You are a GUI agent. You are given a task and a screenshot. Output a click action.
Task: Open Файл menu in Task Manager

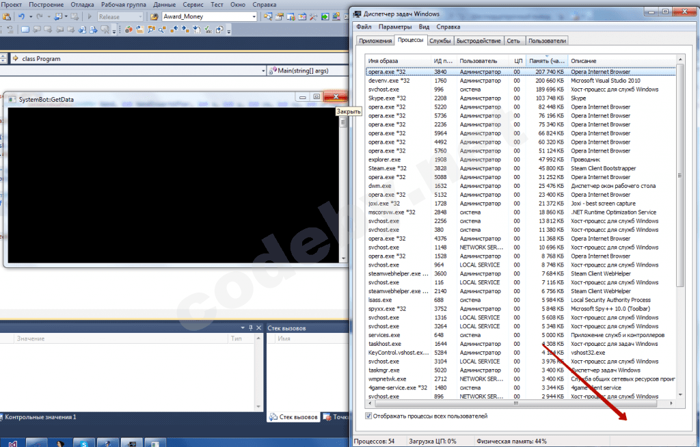point(364,27)
